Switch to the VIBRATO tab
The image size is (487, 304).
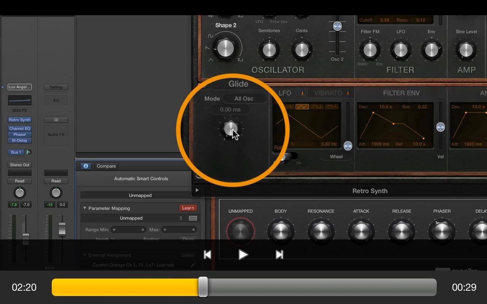click(x=328, y=93)
